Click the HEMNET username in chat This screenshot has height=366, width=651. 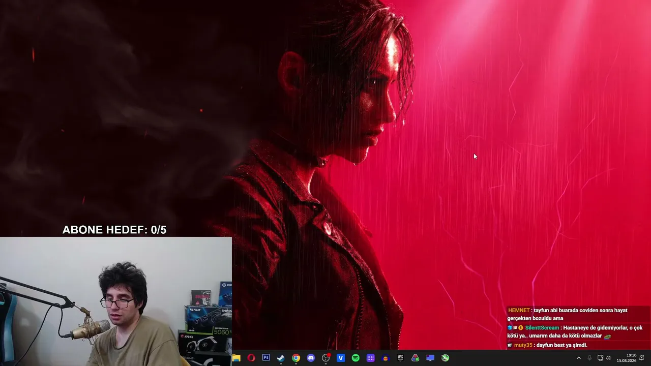[x=519, y=311]
